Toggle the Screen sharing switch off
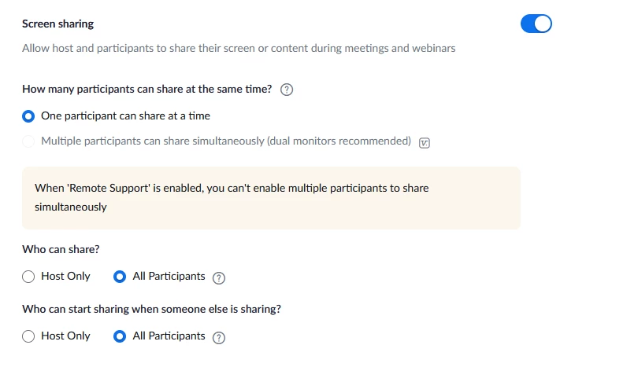 (536, 24)
